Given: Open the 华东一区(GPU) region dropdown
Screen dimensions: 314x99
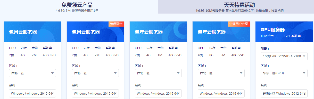Looking at the screenshot, I should 284,73.
